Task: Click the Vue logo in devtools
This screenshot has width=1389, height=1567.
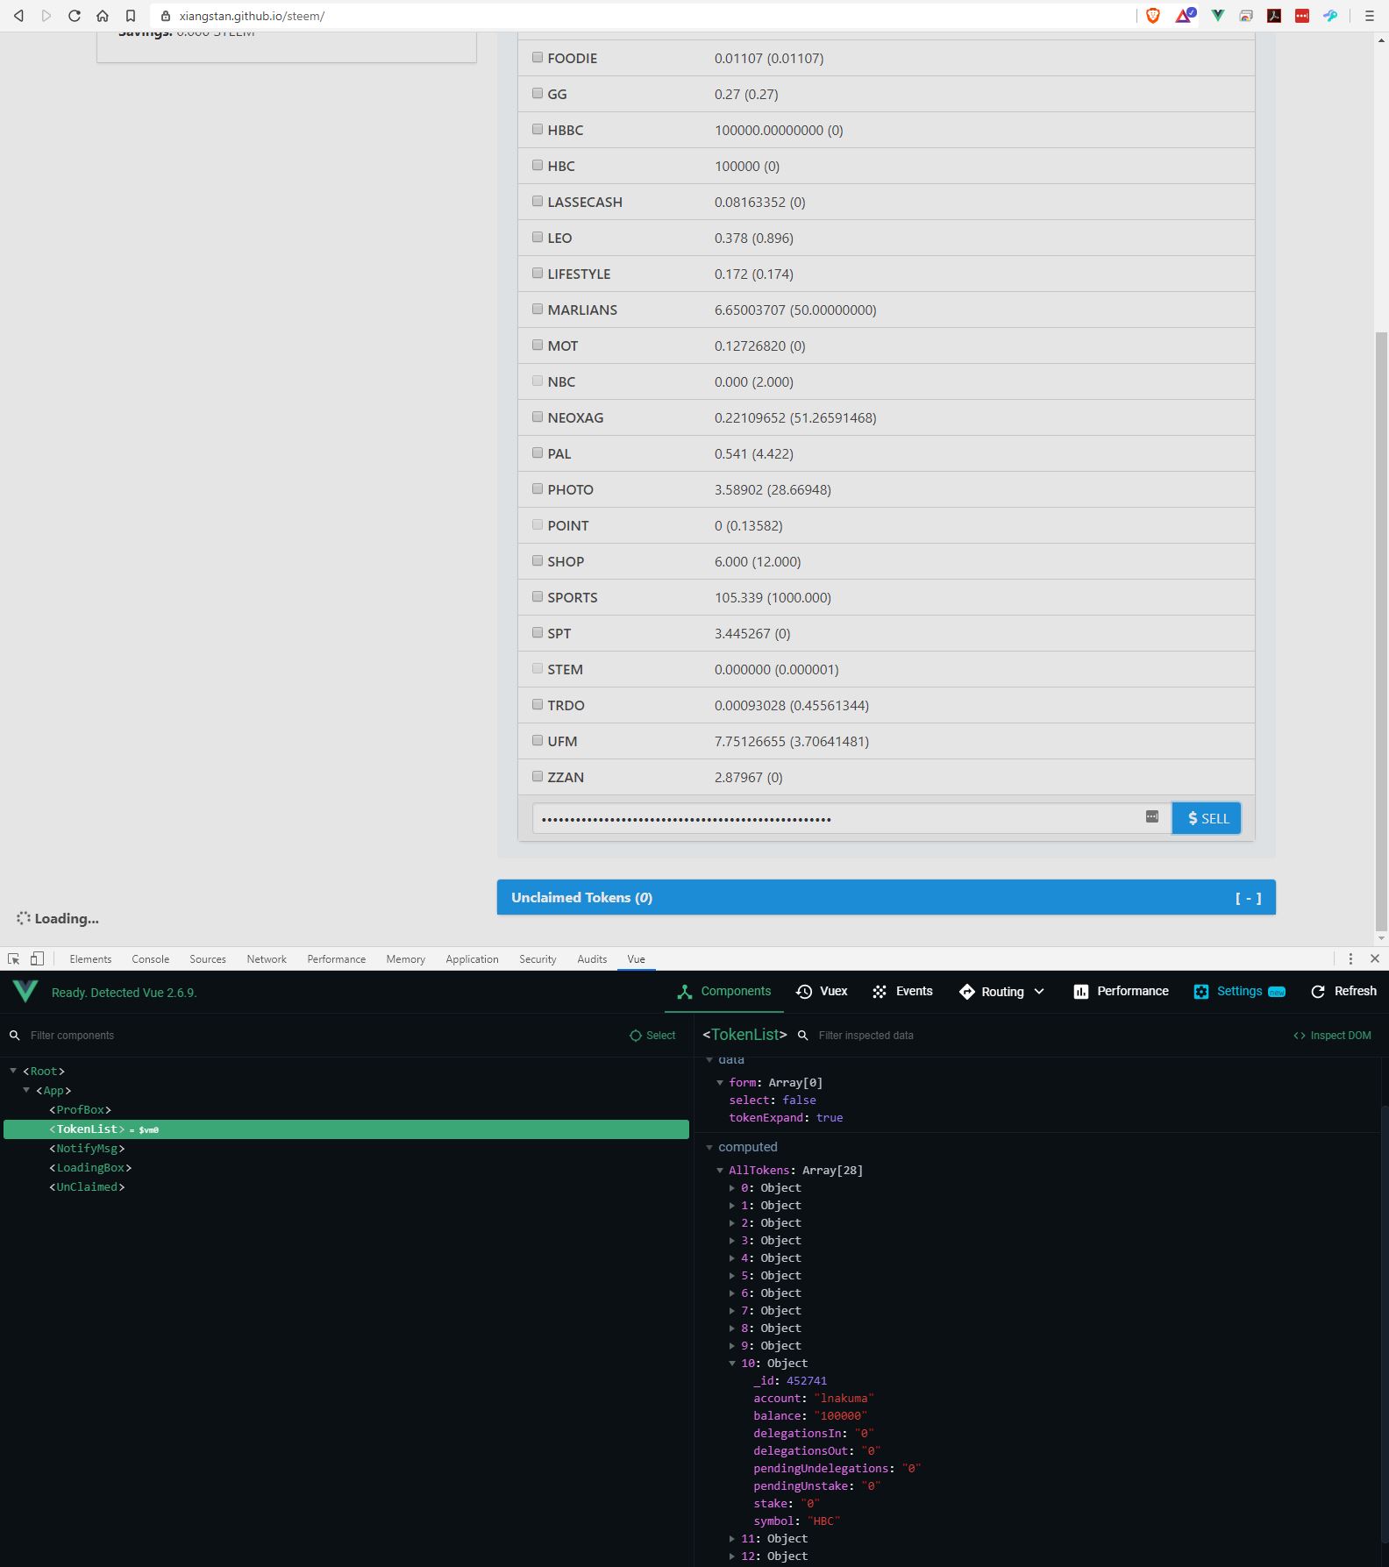Action: tap(25, 992)
